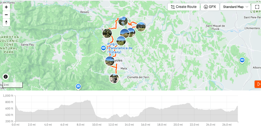Screen dimensions: 261x131
Task: Open the photo thumbnail near Cornellà del Terri
Action: tap(114, 78)
